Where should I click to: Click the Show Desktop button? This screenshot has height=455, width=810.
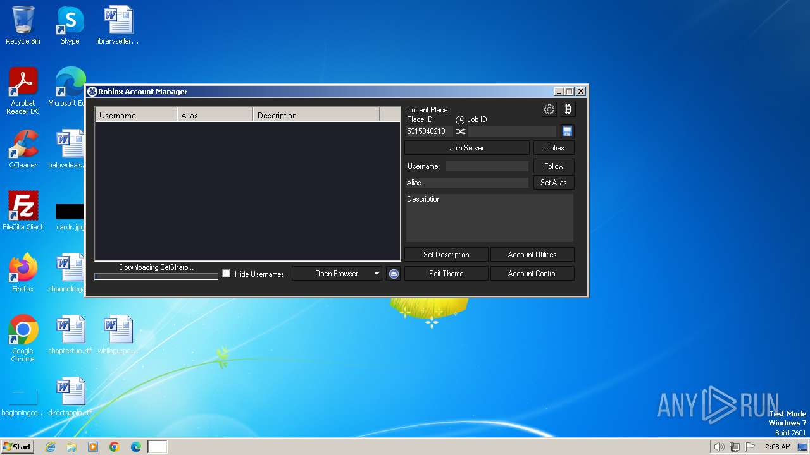[804, 447]
